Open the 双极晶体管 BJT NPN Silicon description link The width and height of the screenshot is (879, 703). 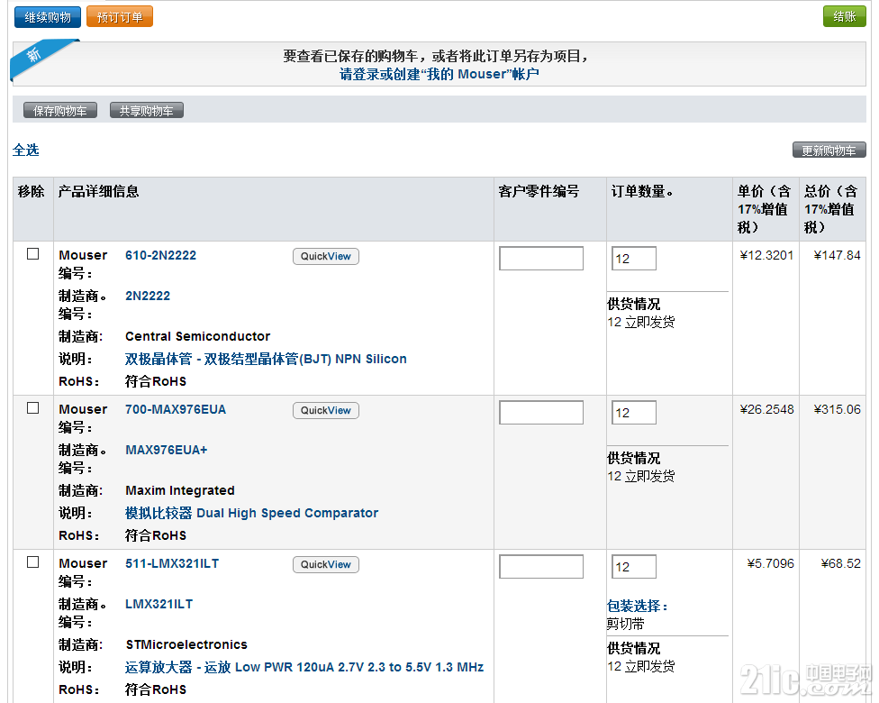point(266,359)
